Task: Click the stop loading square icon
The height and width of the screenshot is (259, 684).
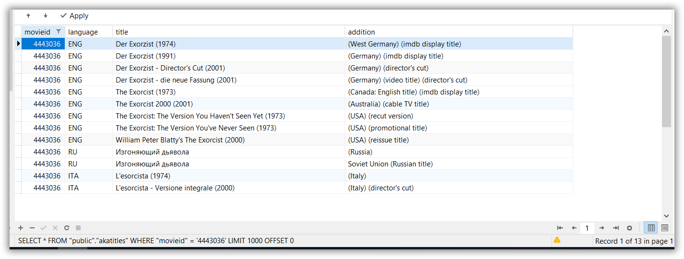Action: pyautogui.click(x=78, y=228)
